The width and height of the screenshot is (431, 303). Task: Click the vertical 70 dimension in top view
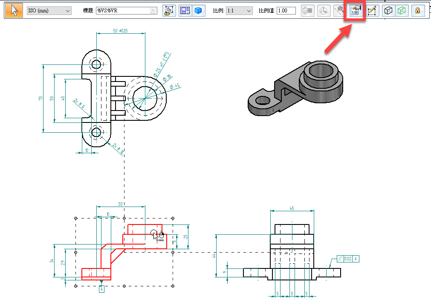click(40, 98)
